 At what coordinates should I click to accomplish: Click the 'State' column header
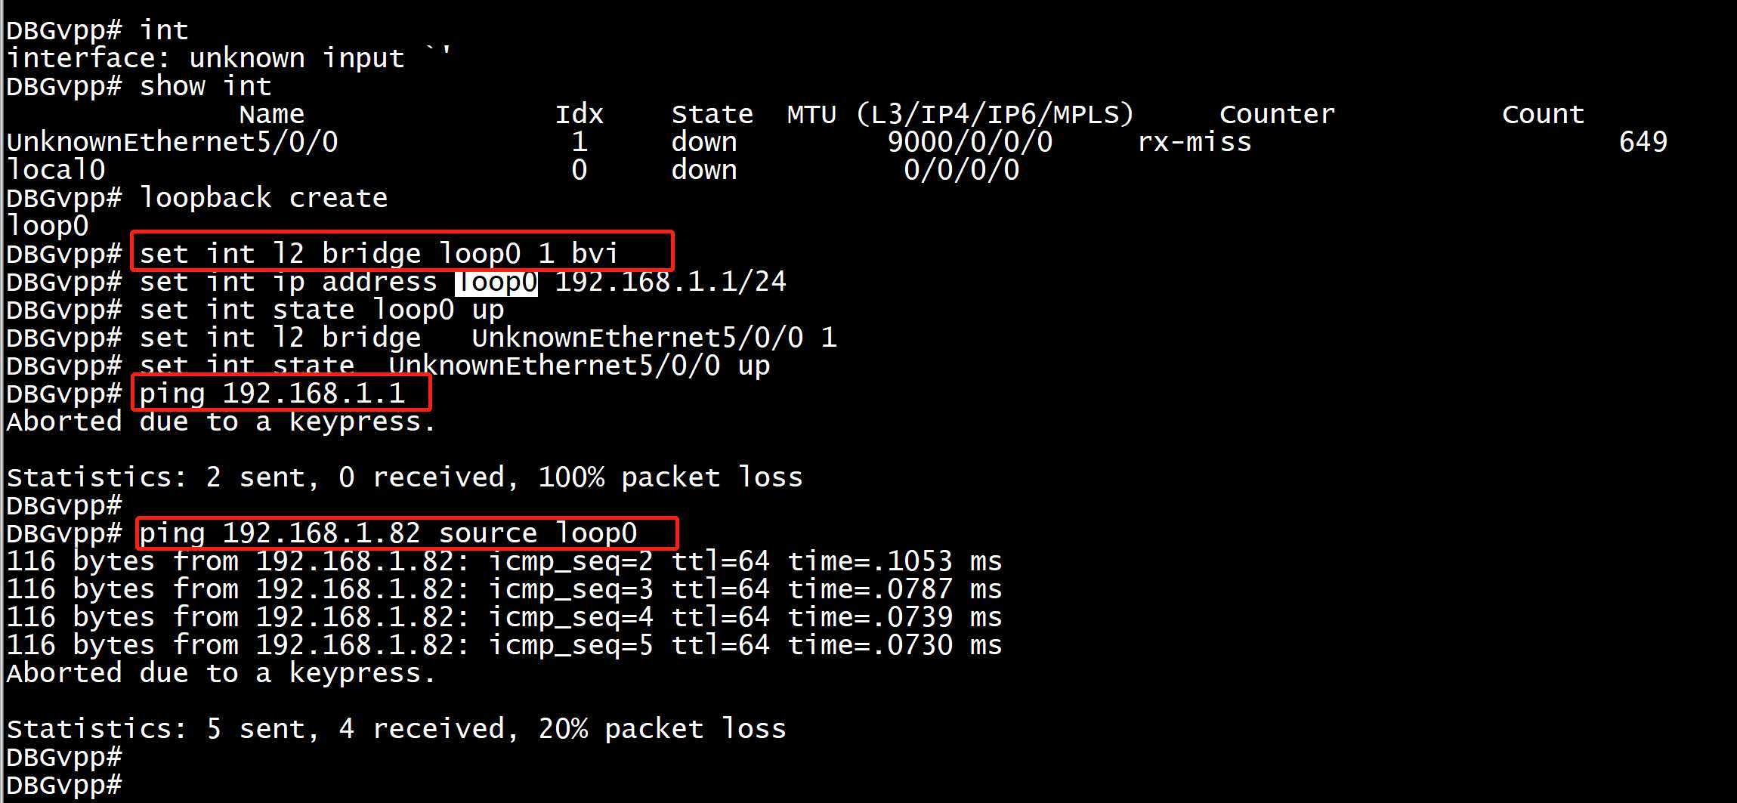point(712,114)
